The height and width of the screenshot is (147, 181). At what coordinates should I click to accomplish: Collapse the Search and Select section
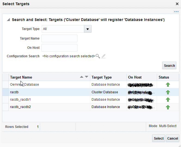point(8,20)
